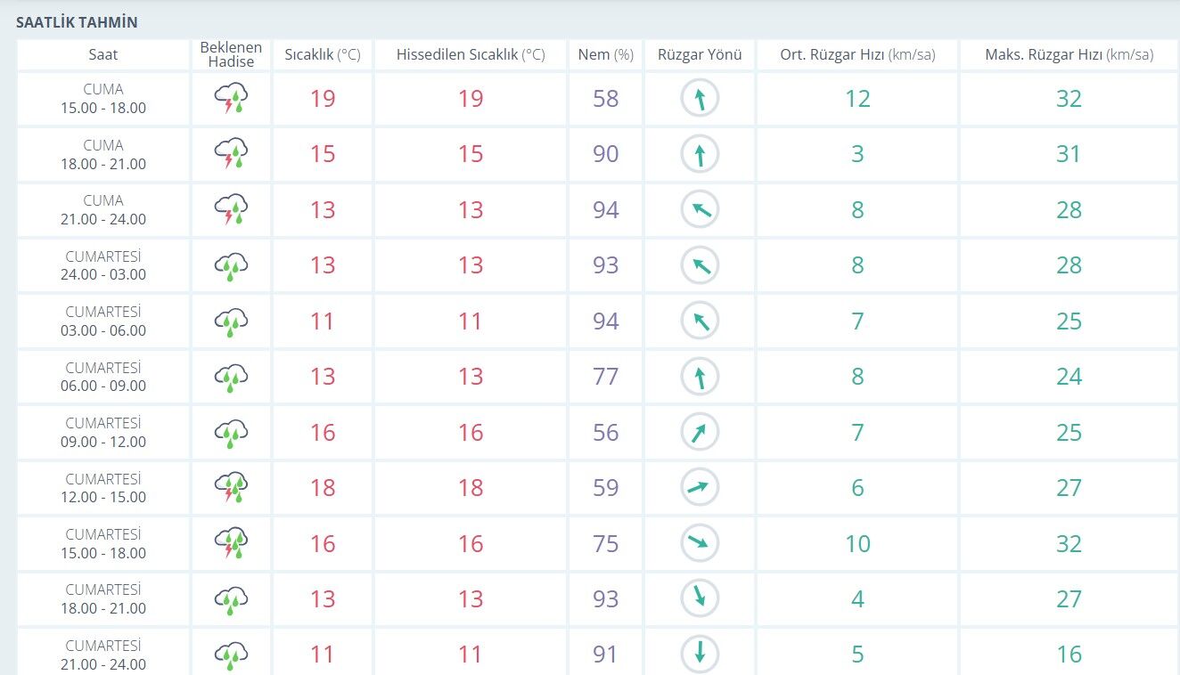Click the wind direction arrow for Cumartesi 09.00 - 12.00
Viewport: 1180px width, 675px height.
(x=700, y=432)
